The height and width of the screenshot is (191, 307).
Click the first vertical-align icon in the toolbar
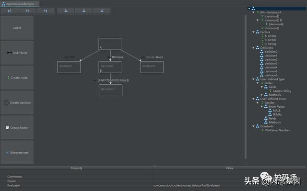10,11
